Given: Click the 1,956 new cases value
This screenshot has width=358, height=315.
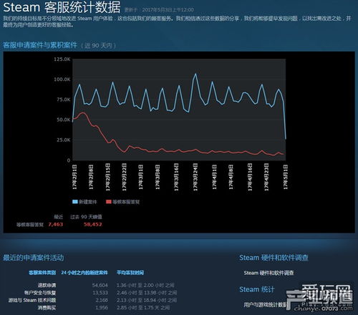Looking at the screenshot, I should (x=102, y=308).
